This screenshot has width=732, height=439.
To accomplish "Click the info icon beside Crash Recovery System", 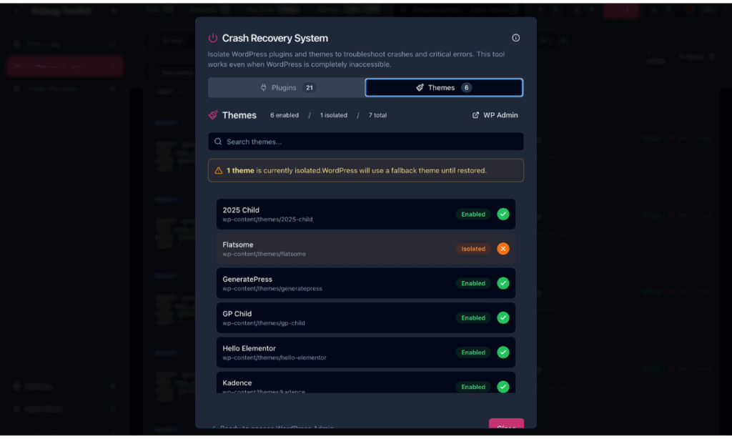I will pyautogui.click(x=515, y=38).
